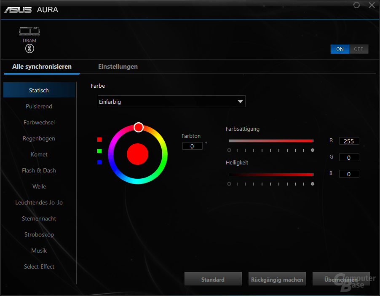Switch the Aura lighting OFF
The width and height of the screenshot is (380, 296).
[359, 49]
